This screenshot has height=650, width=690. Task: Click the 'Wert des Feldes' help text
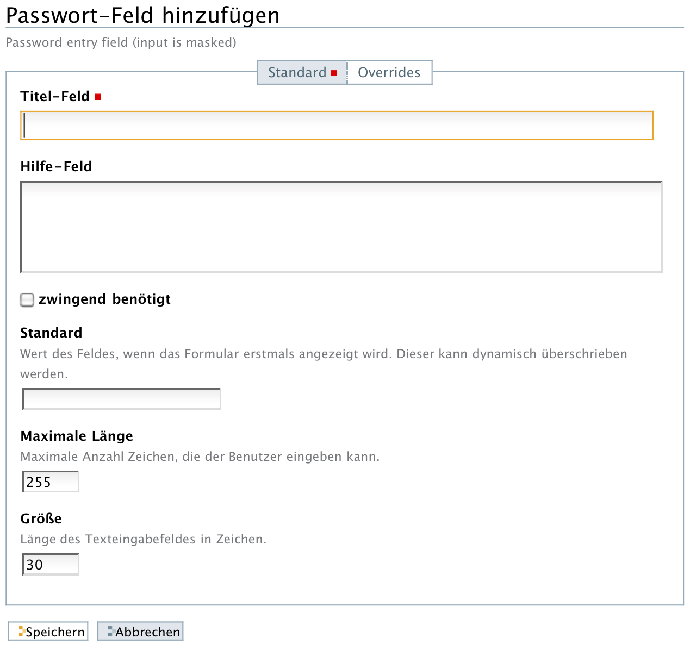[324, 364]
